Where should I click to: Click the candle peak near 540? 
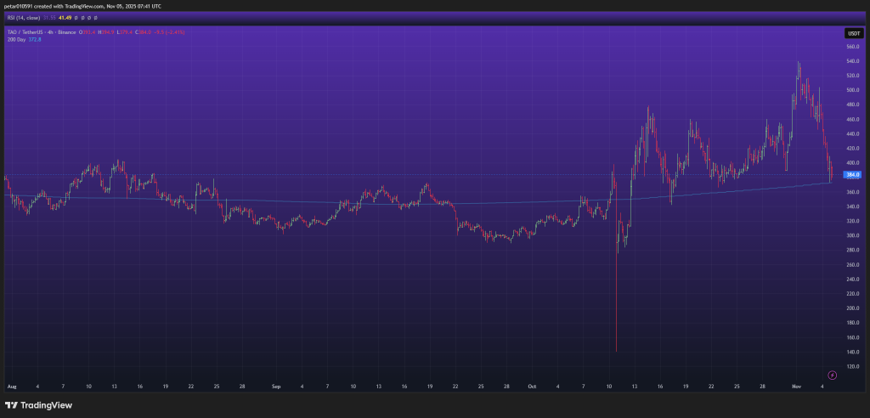point(799,64)
